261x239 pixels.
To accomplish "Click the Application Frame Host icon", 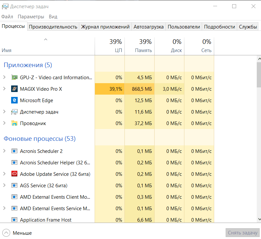I will pos(14,220).
